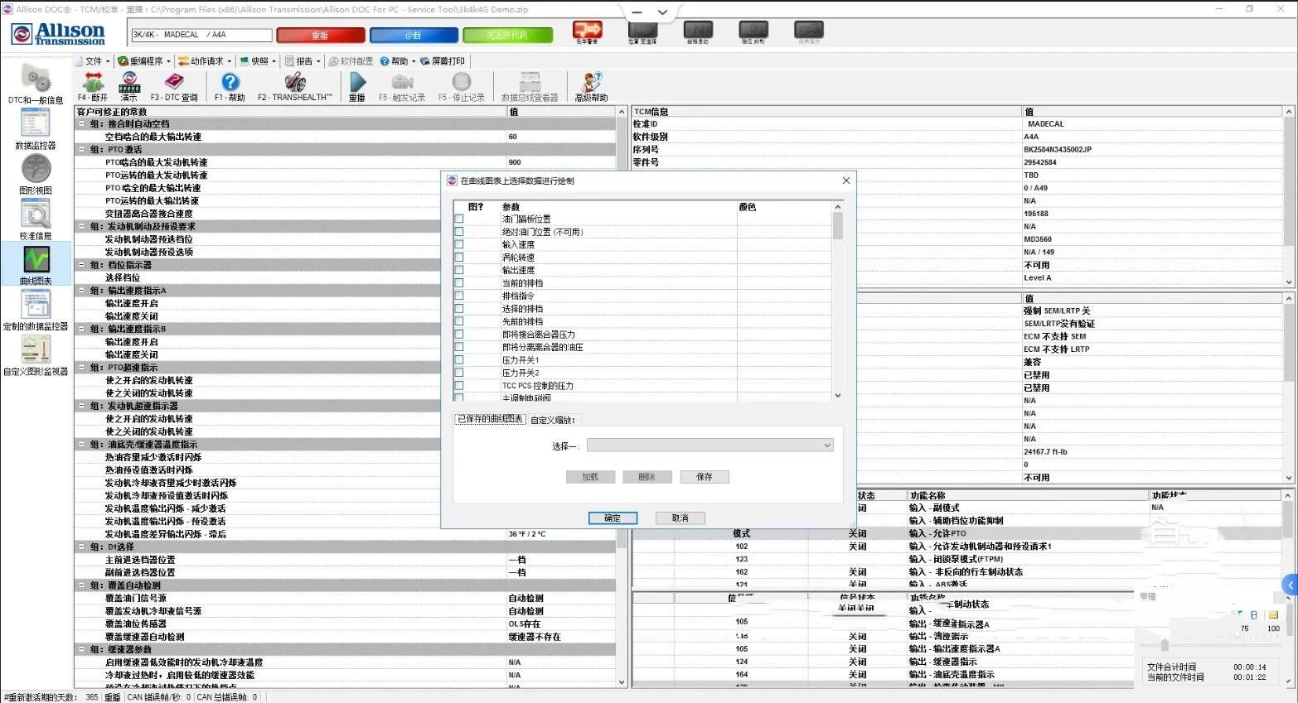The width and height of the screenshot is (1298, 703).
Task: Check the 输入速度 checkbox
Action: [459, 245]
